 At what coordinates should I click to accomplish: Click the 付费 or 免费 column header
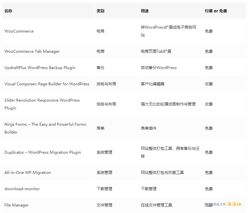coord(216,11)
